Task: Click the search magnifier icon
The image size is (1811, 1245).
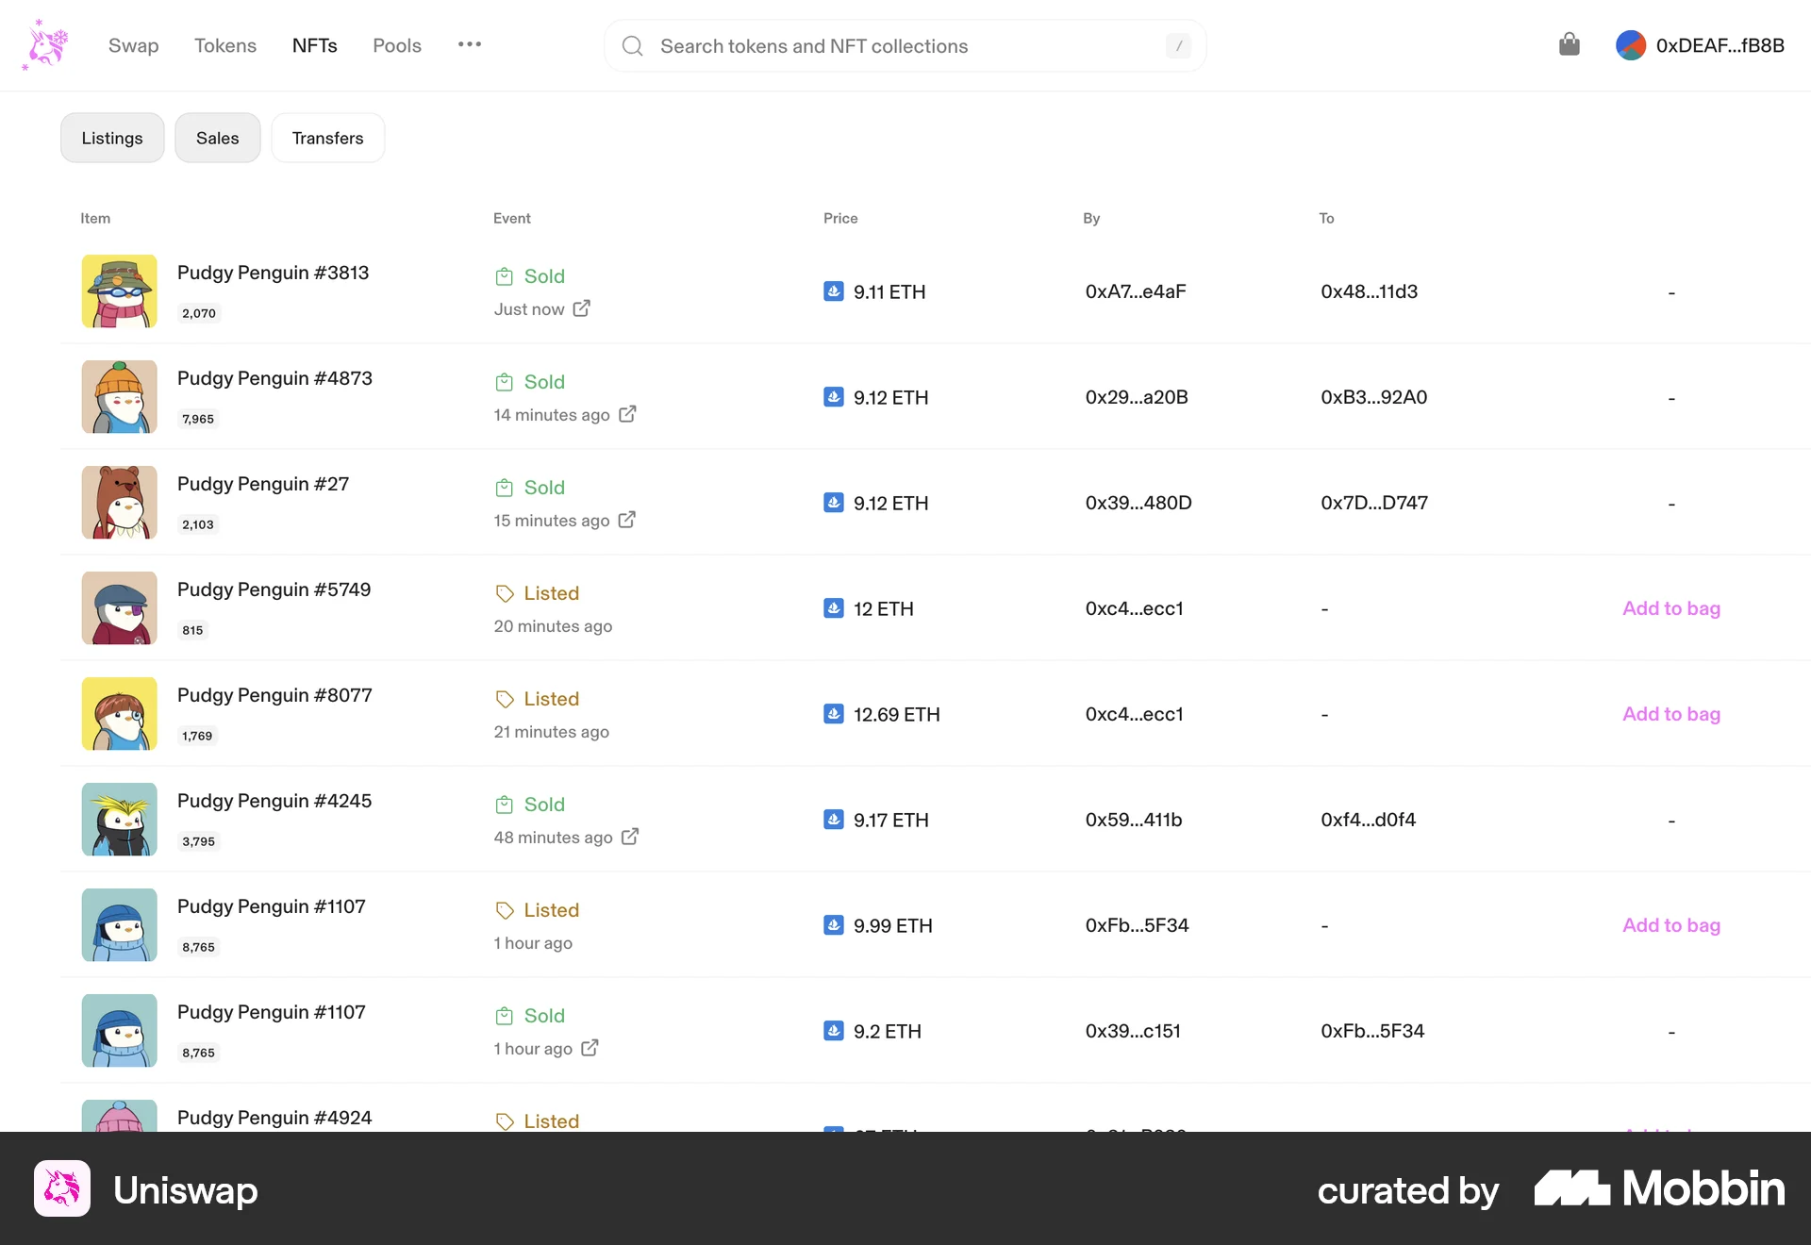Action: pos(632,45)
